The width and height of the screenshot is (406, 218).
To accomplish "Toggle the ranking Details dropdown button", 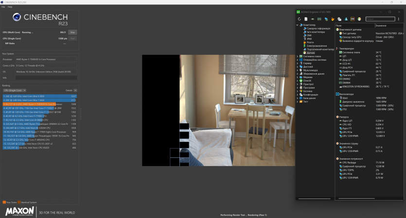I will pos(75,90).
